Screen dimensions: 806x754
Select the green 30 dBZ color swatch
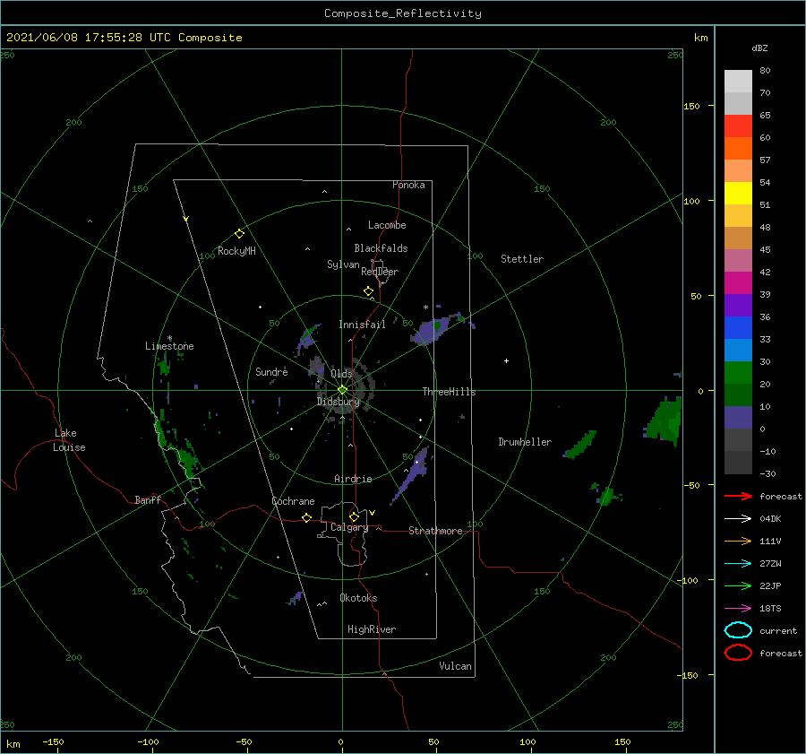738,372
